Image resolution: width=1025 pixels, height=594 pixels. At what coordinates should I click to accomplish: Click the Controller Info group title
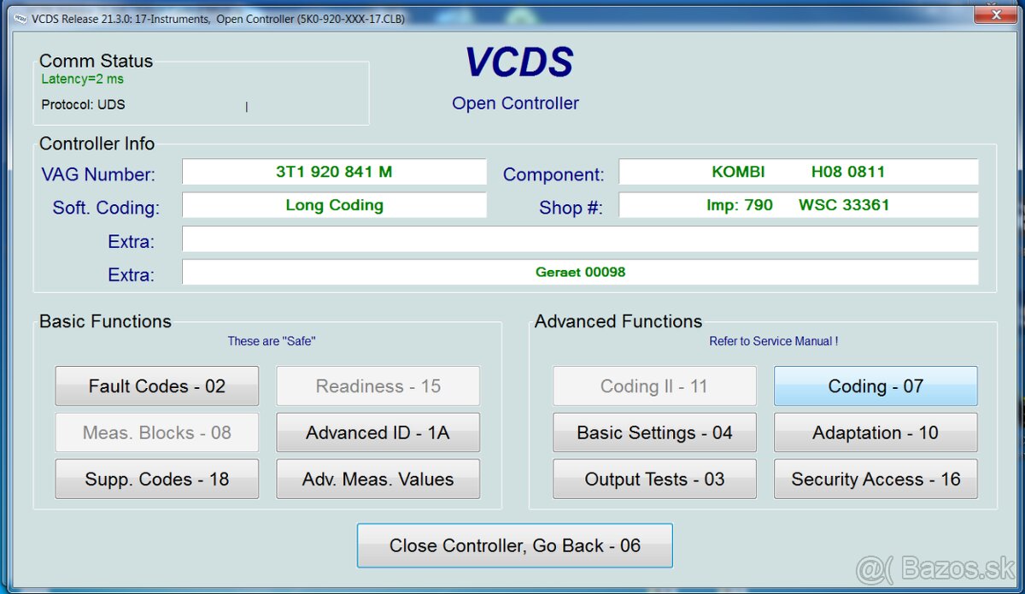pyautogui.click(x=97, y=144)
